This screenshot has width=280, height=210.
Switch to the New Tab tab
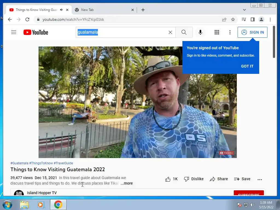[x=104, y=10]
